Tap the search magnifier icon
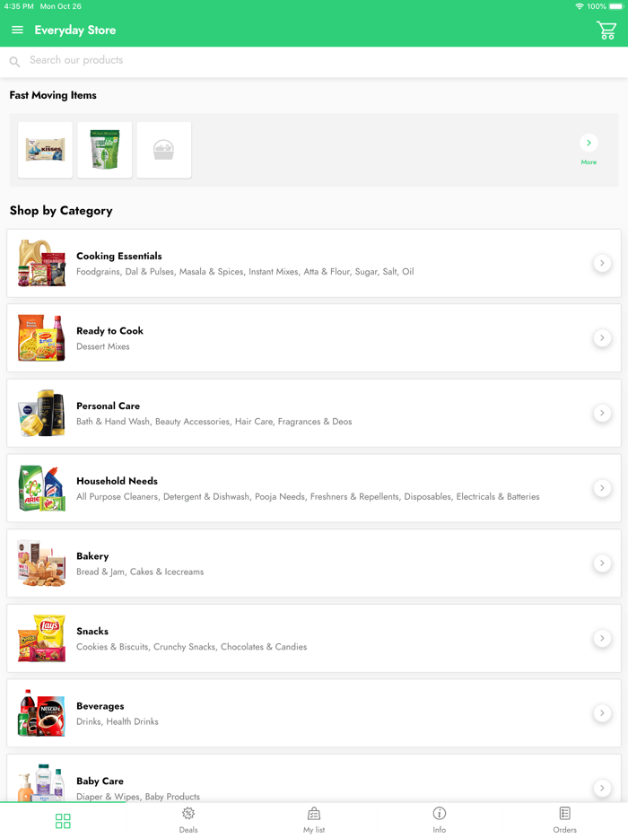 pos(14,62)
